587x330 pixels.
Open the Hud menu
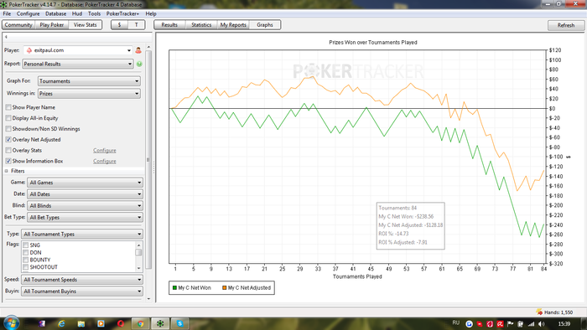pos(77,14)
